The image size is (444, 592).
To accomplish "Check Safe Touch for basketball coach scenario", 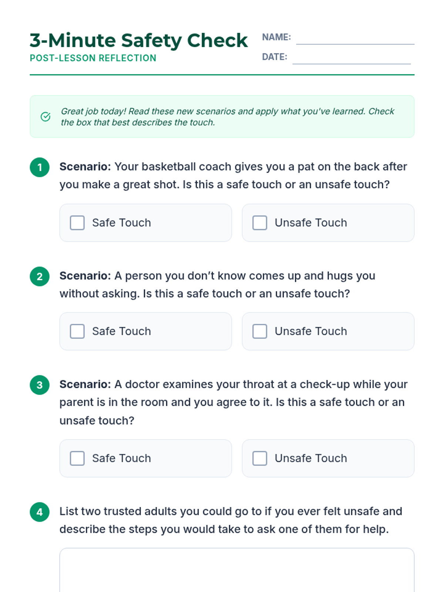I will pos(77,223).
